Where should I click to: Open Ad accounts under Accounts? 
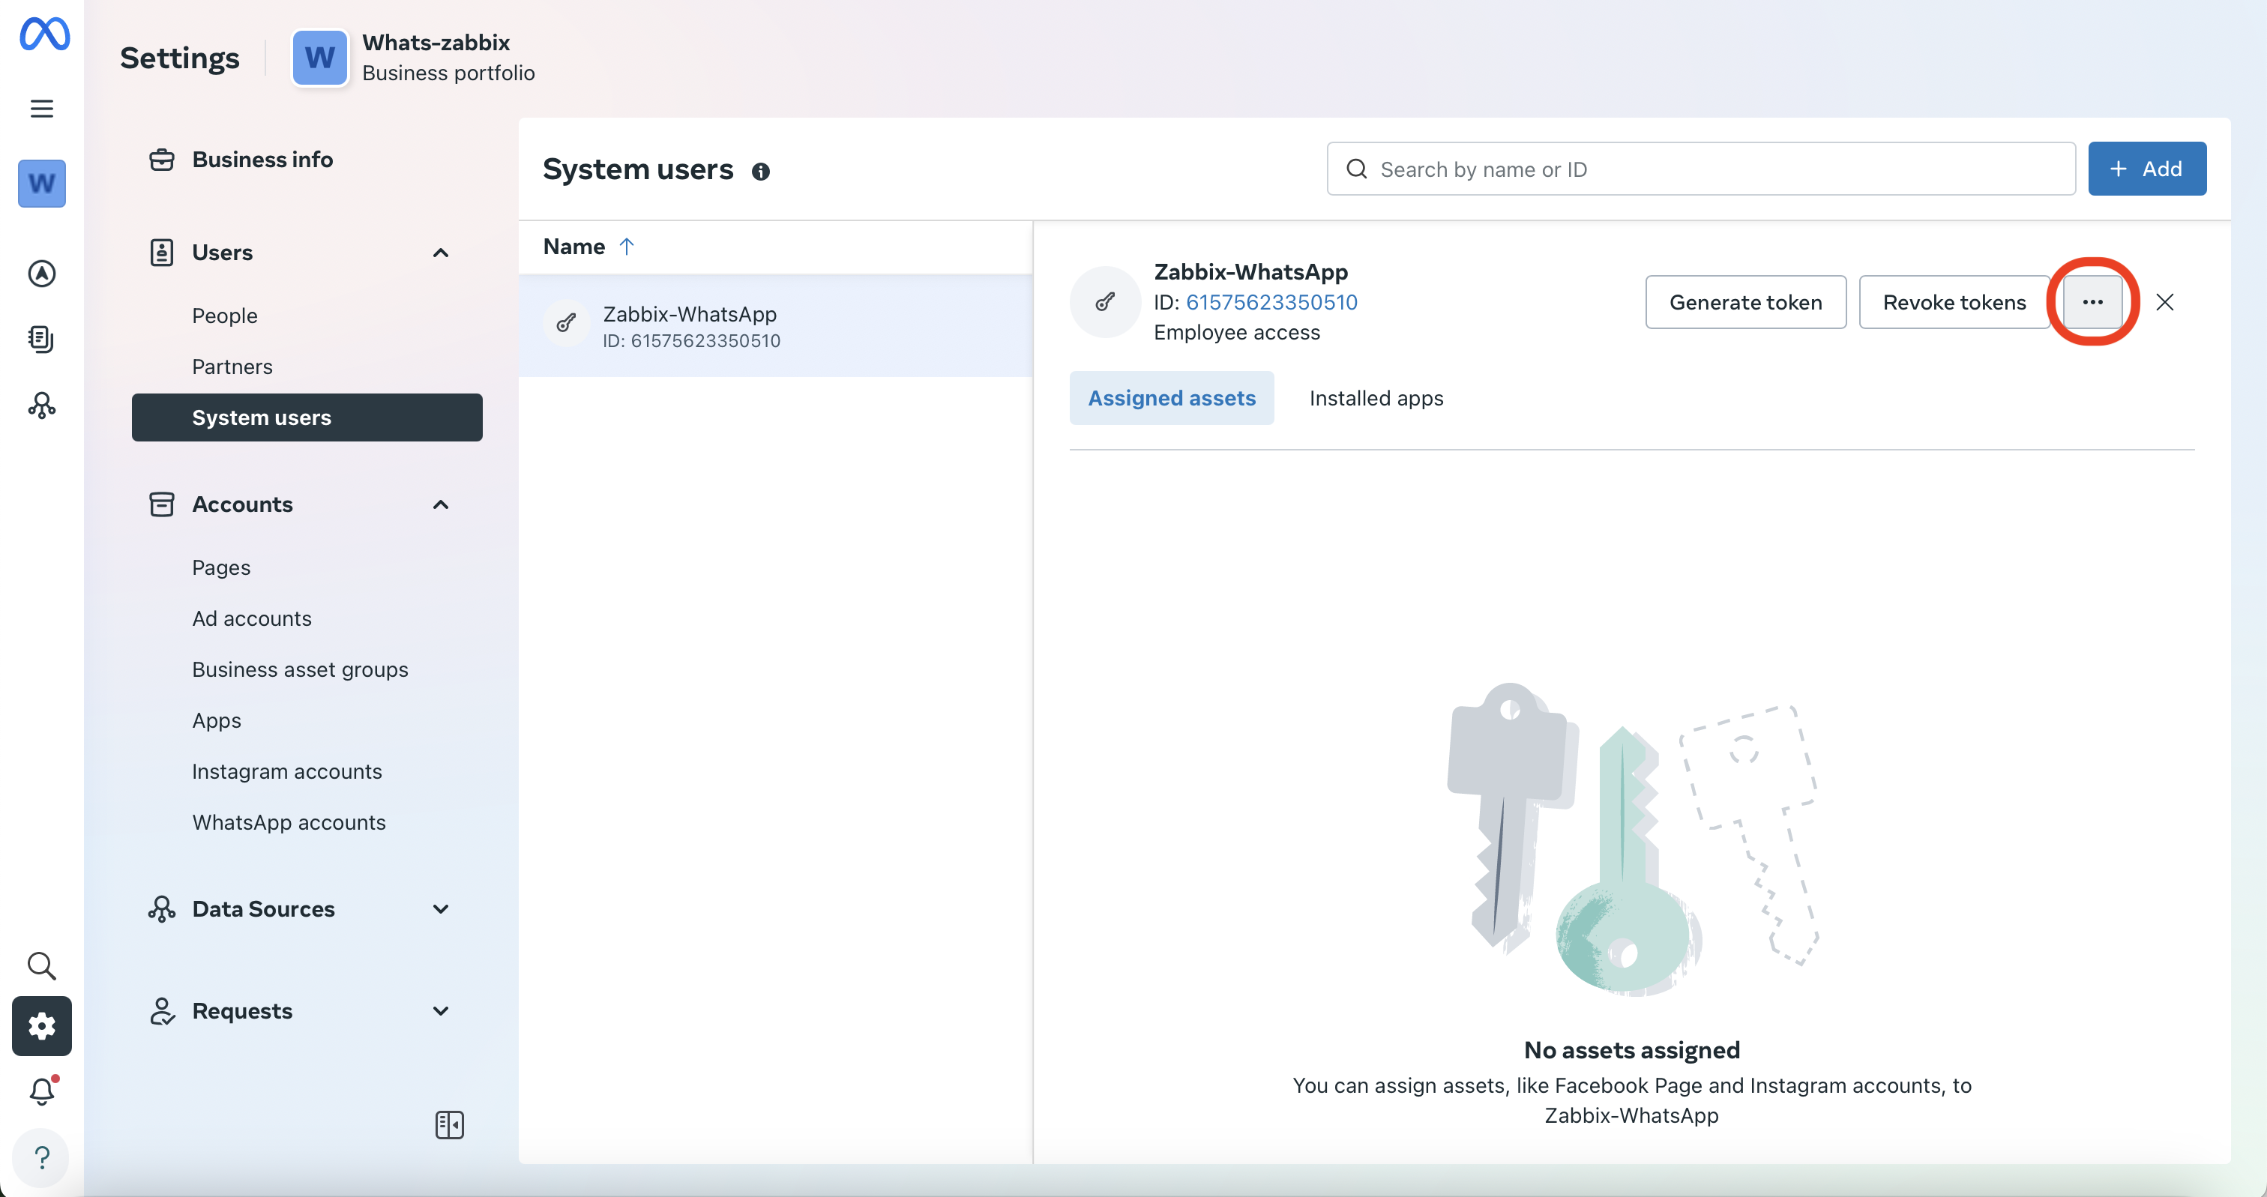(x=252, y=619)
